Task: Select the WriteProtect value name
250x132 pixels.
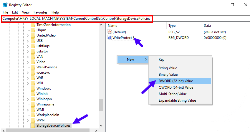Action: [x=122, y=38]
